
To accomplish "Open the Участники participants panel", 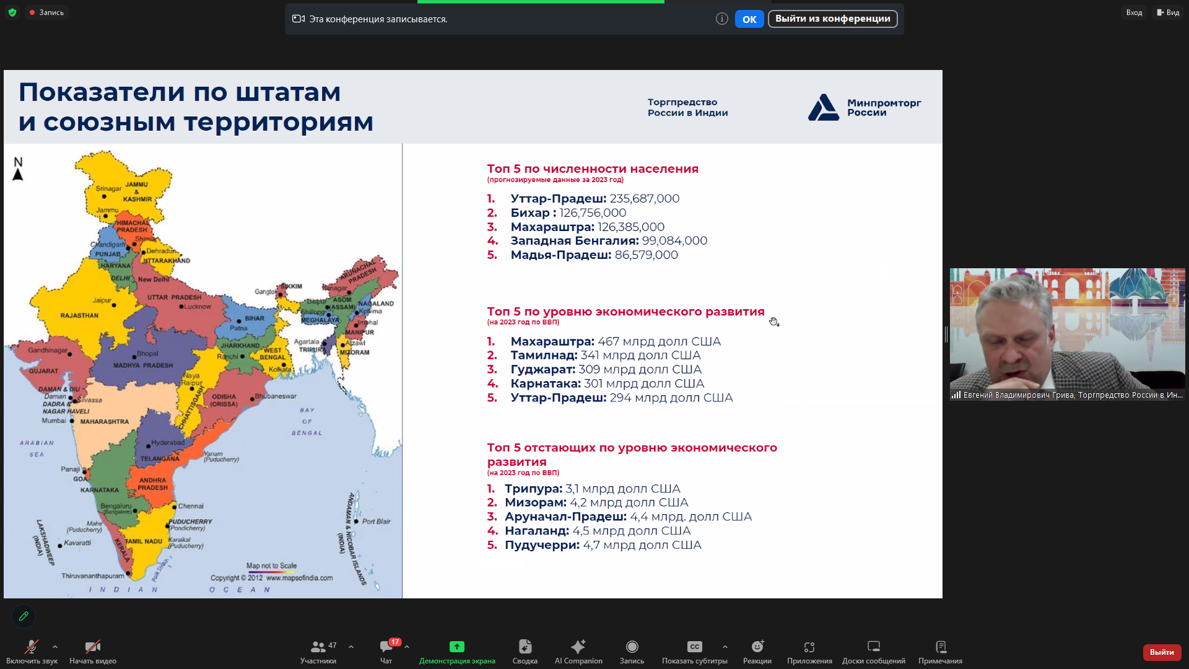I will pyautogui.click(x=318, y=647).
